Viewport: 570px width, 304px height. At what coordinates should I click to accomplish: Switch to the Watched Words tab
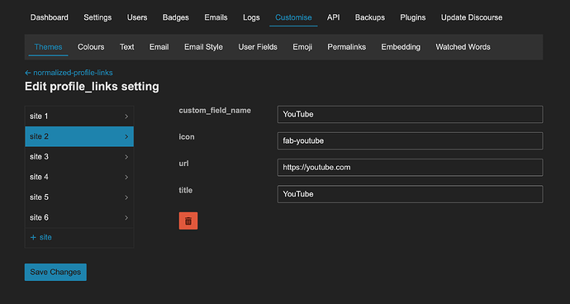coord(463,47)
